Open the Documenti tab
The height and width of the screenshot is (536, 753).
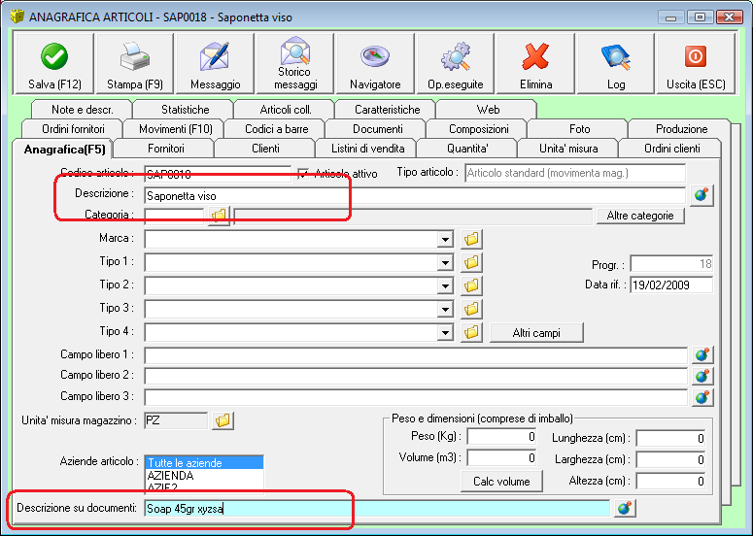click(377, 129)
